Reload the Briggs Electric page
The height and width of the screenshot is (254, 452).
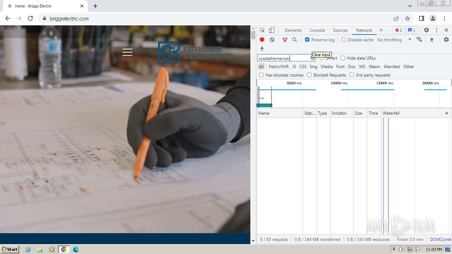coord(30,18)
